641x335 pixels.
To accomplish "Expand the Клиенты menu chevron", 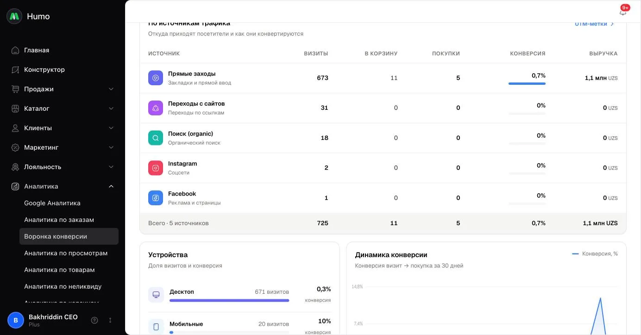I will click(111, 128).
